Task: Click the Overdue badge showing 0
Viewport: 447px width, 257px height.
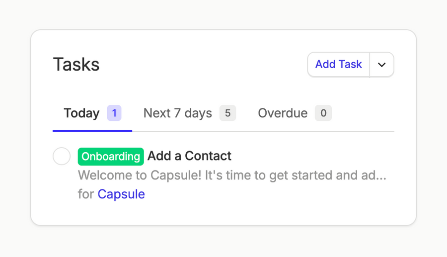Action: 323,113
